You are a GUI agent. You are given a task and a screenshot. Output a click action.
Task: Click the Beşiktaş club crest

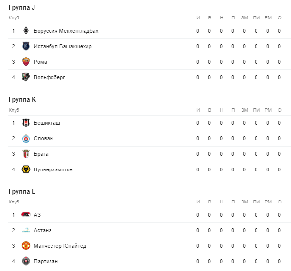(x=26, y=123)
